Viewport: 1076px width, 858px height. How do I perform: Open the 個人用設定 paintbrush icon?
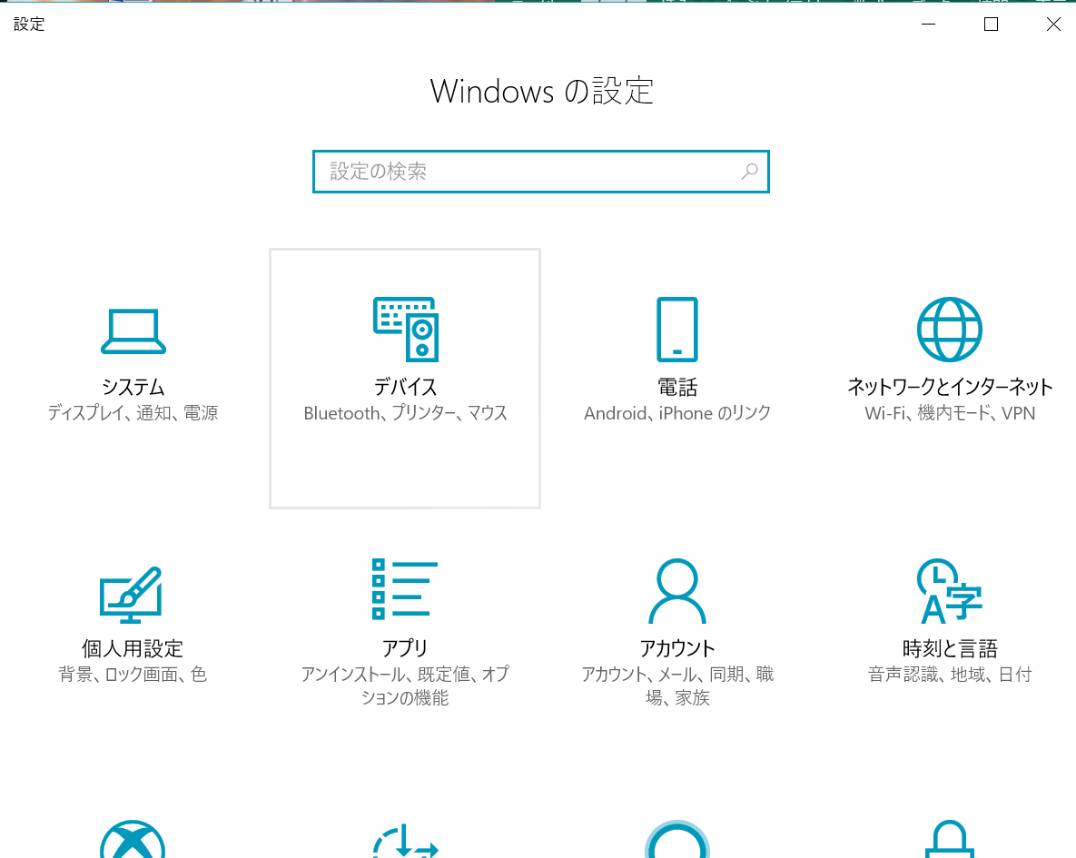coord(131,595)
